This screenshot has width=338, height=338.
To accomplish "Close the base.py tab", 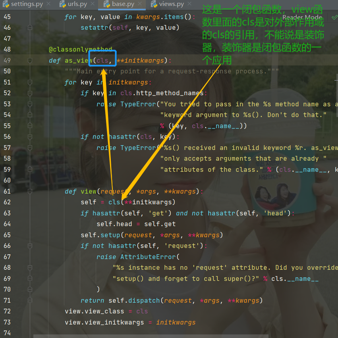I will 140,4.
